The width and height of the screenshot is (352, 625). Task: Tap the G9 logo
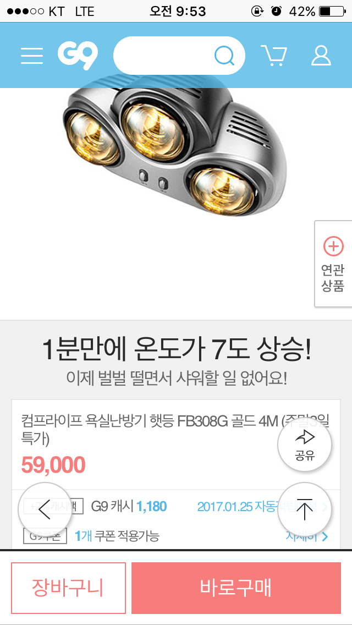[78, 56]
